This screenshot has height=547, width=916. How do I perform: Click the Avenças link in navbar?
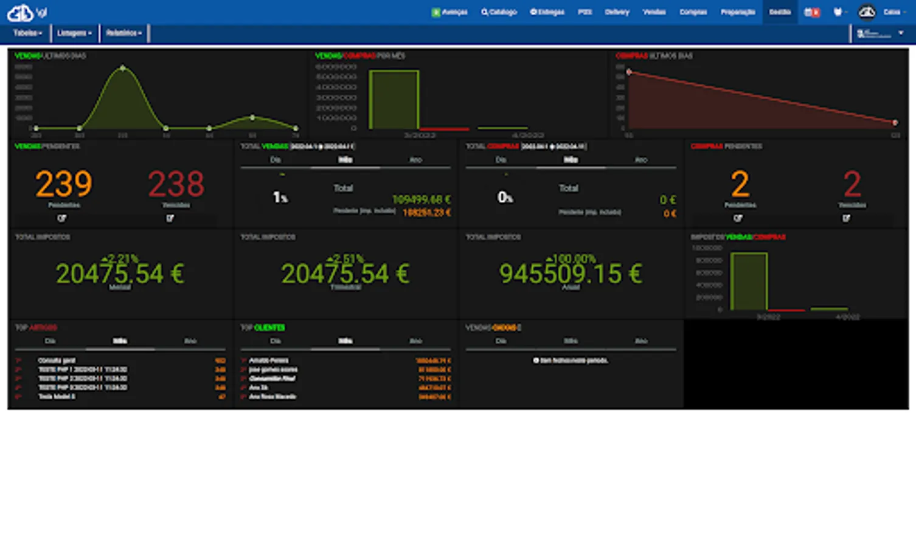tap(449, 12)
